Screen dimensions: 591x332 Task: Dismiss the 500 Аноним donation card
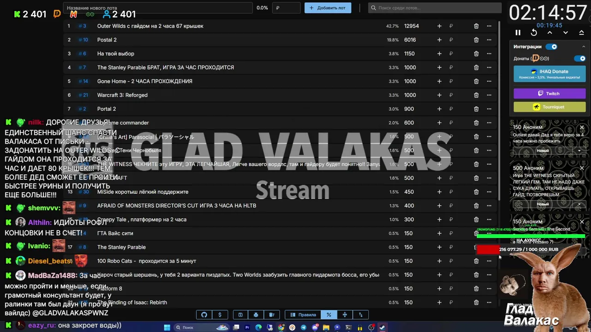click(582, 168)
